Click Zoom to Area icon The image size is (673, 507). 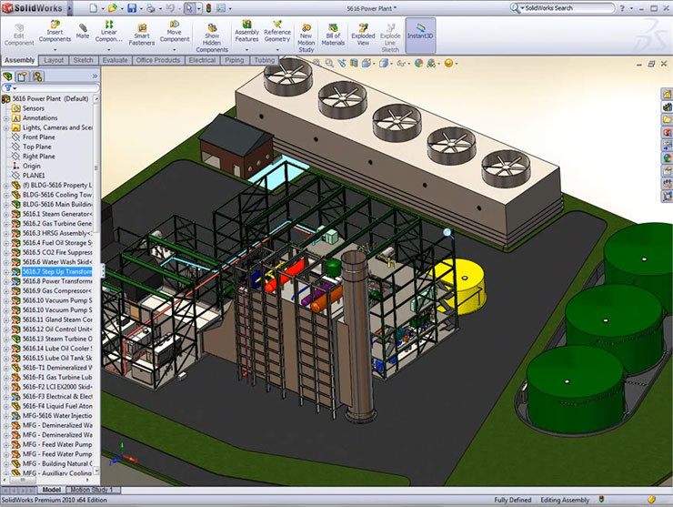[x=329, y=63]
